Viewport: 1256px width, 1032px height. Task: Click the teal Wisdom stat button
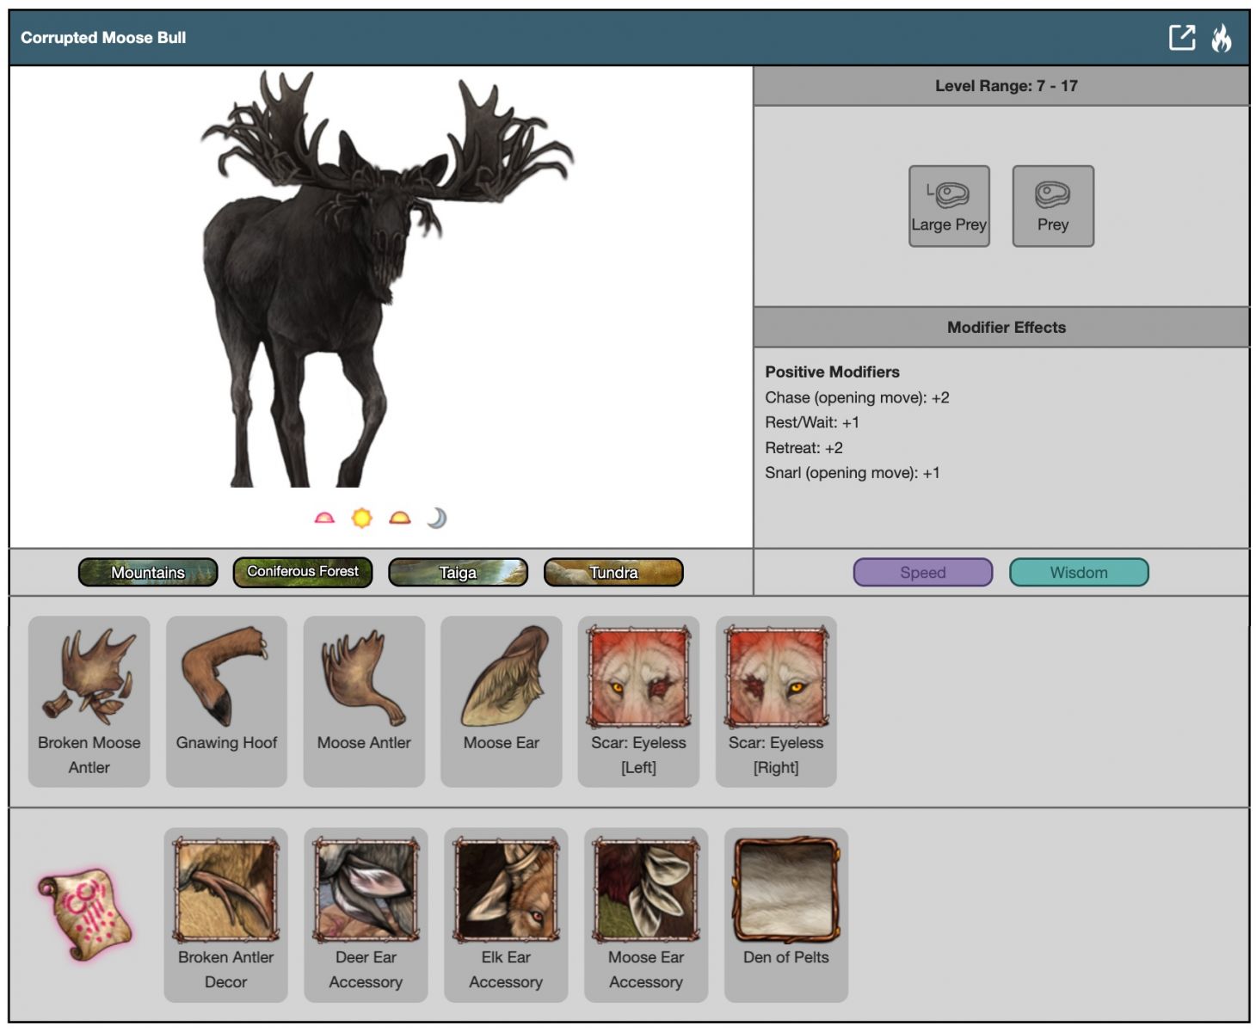[1078, 573]
